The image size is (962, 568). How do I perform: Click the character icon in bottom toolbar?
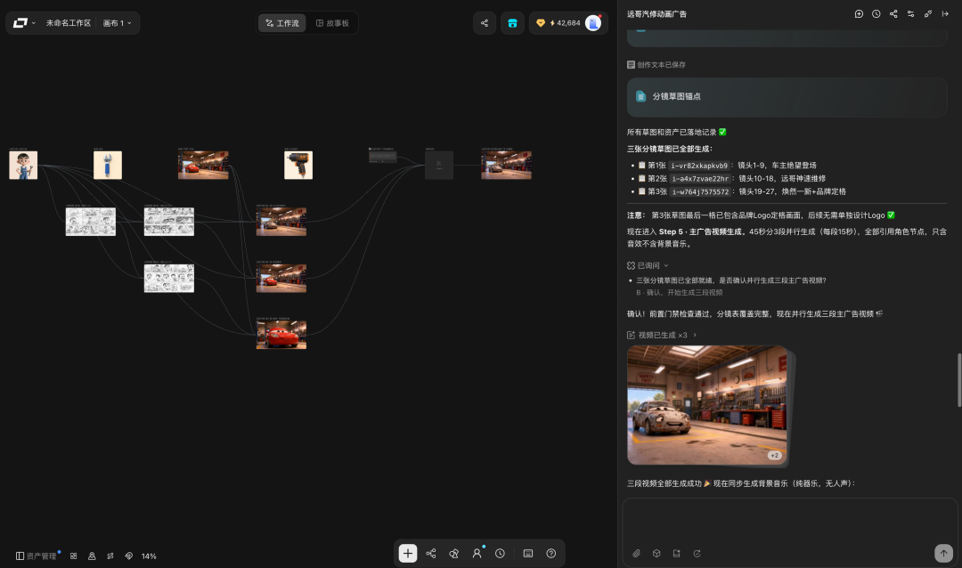tap(477, 553)
